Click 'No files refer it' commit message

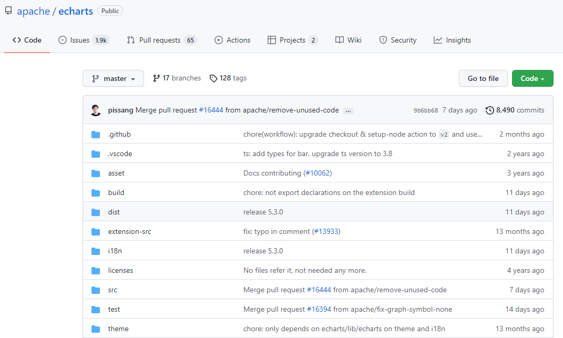click(305, 270)
